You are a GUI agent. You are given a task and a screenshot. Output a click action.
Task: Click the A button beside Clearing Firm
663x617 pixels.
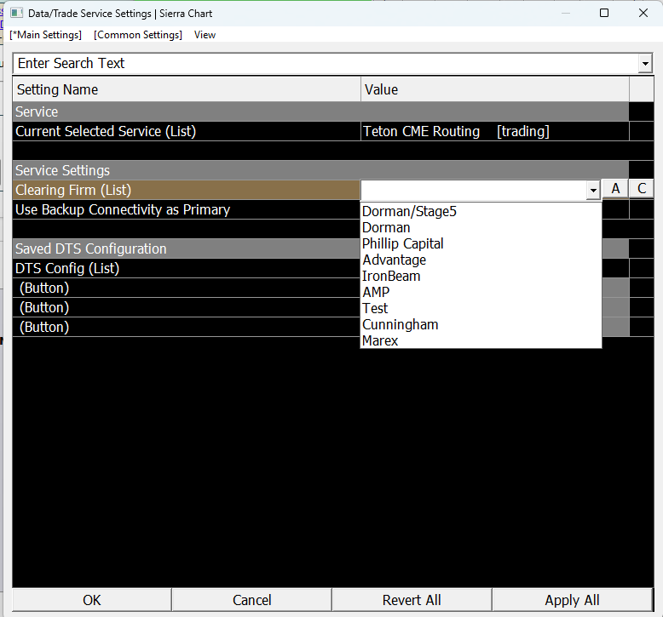pyautogui.click(x=615, y=189)
